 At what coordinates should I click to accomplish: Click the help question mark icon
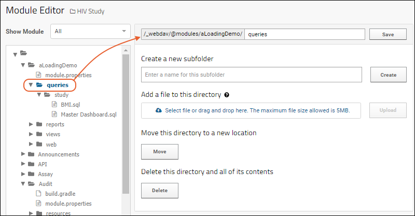click(227, 95)
